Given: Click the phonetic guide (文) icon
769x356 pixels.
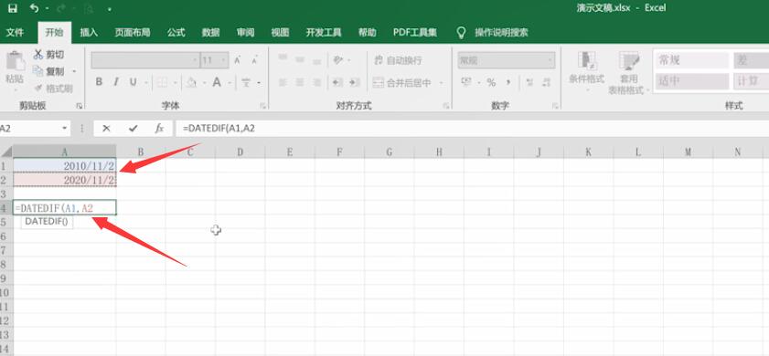Looking at the screenshot, I should (x=247, y=82).
